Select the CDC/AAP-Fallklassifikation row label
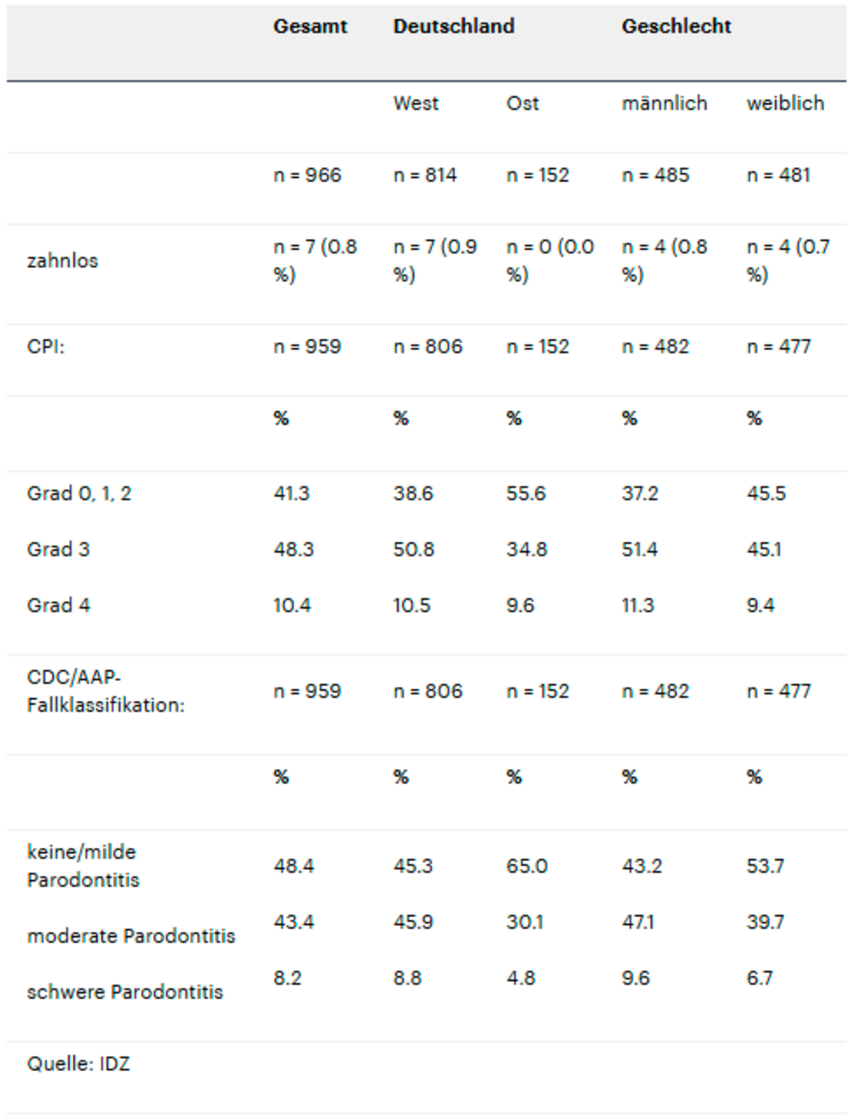 click(x=105, y=691)
